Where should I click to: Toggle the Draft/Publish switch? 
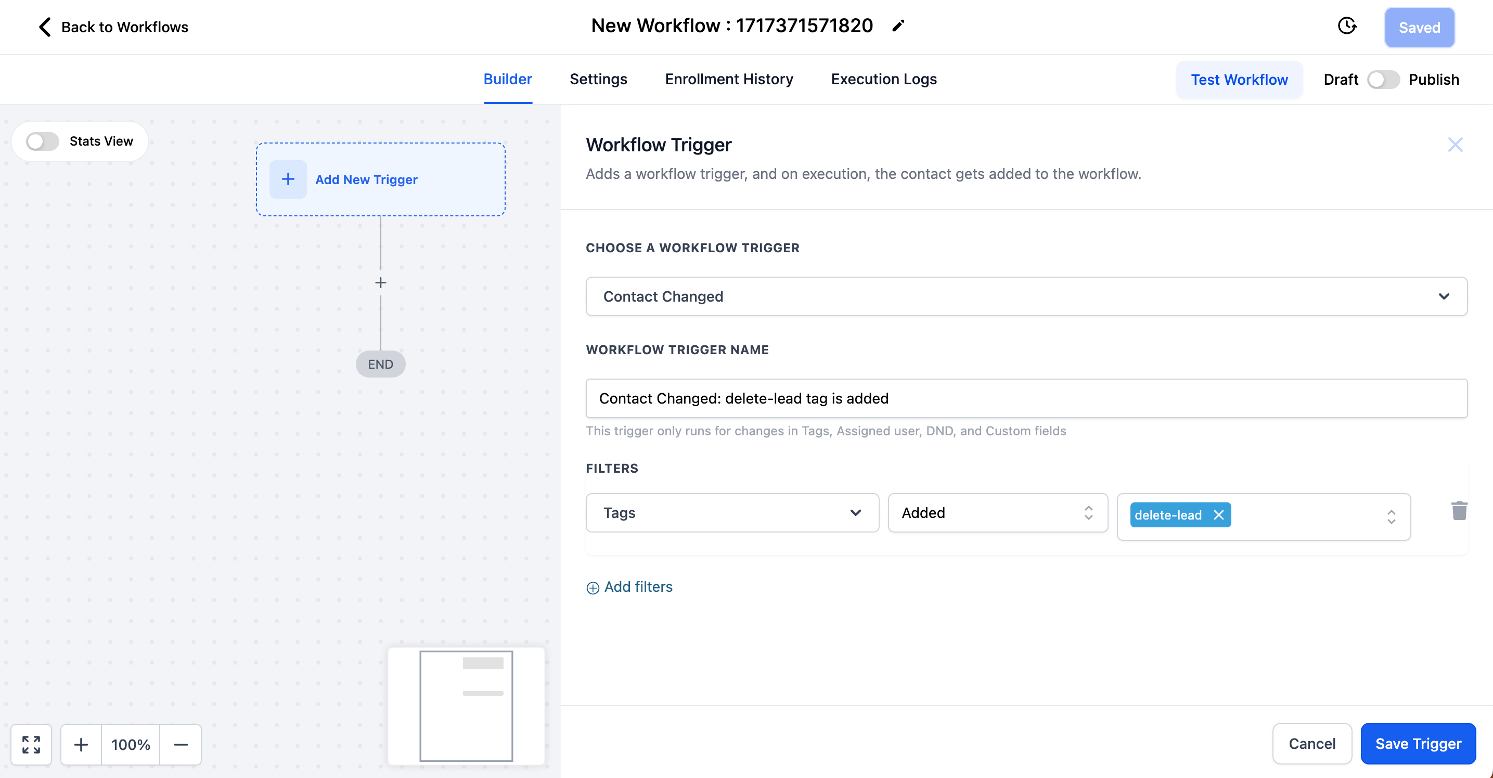(1383, 80)
